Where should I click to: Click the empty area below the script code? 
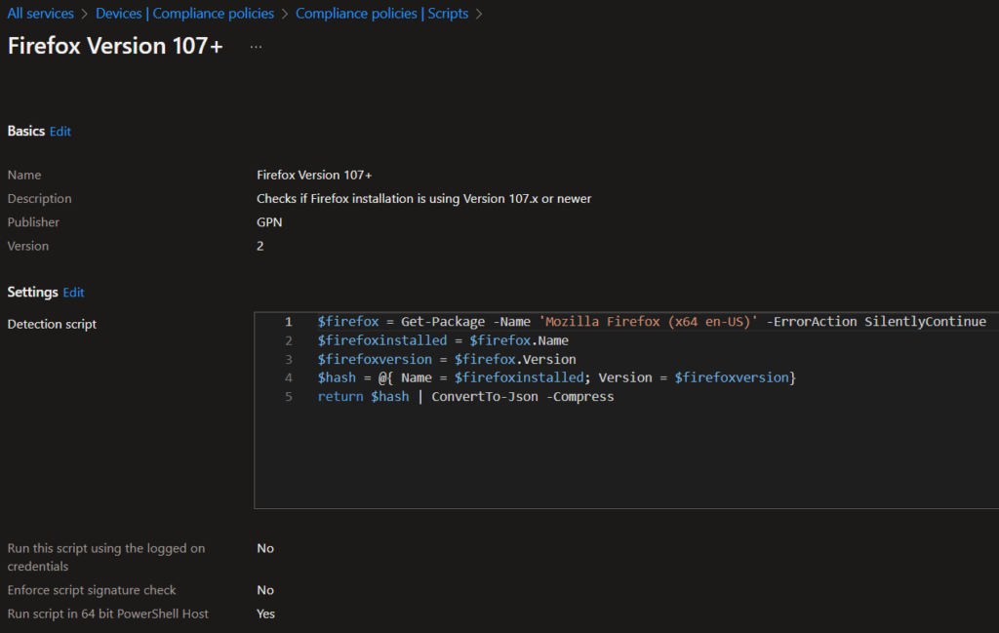[x=624, y=458]
